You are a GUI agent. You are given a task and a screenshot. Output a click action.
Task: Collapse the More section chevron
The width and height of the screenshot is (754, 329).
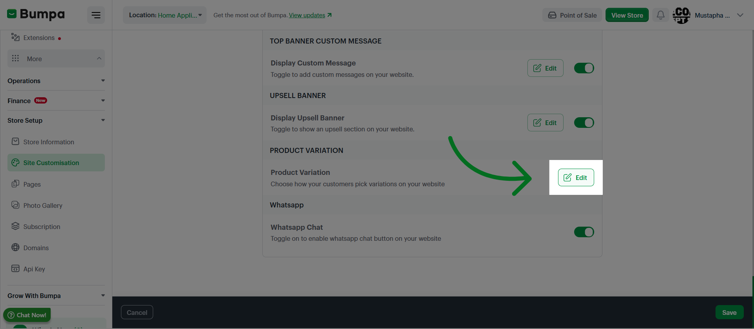pyautogui.click(x=99, y=58)
